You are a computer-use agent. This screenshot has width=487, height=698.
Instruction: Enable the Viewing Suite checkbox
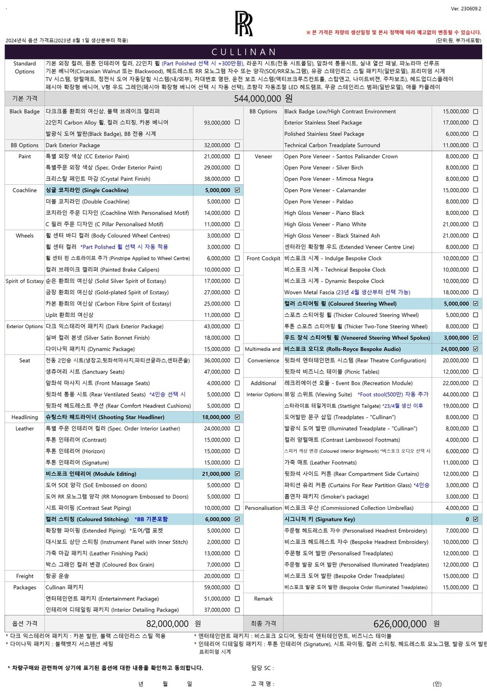click(x=475, y=395)
